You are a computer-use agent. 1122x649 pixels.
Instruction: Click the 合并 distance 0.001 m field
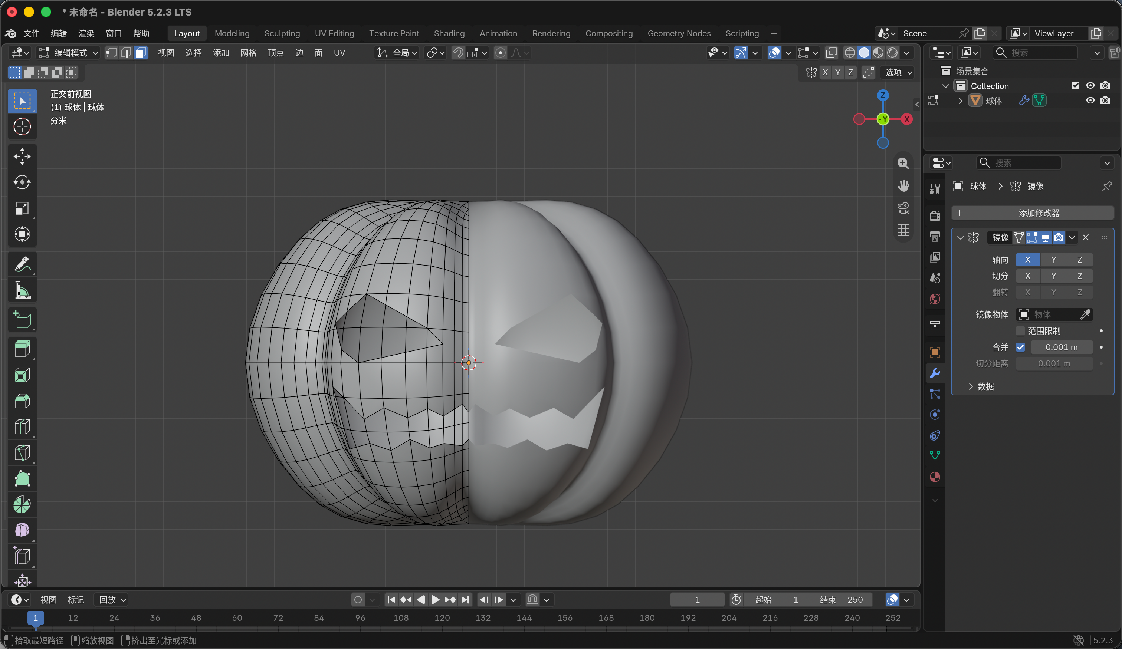(x=1062, y=347)
